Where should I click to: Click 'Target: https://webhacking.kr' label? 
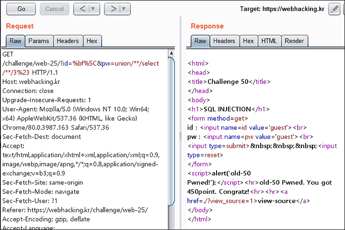[282, 9]
